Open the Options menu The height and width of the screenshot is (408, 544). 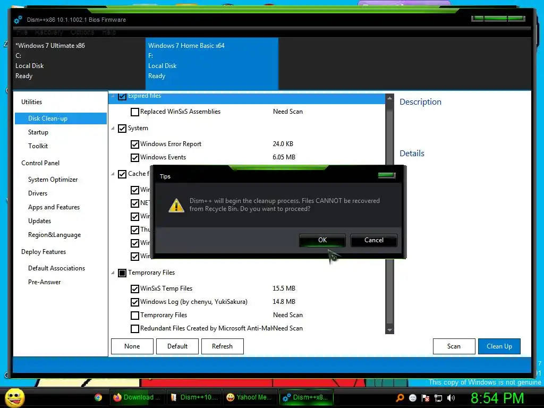tap(82, 32)
